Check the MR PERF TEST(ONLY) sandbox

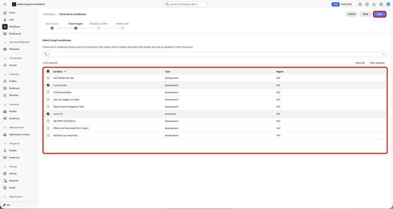(x=48, y=121)
